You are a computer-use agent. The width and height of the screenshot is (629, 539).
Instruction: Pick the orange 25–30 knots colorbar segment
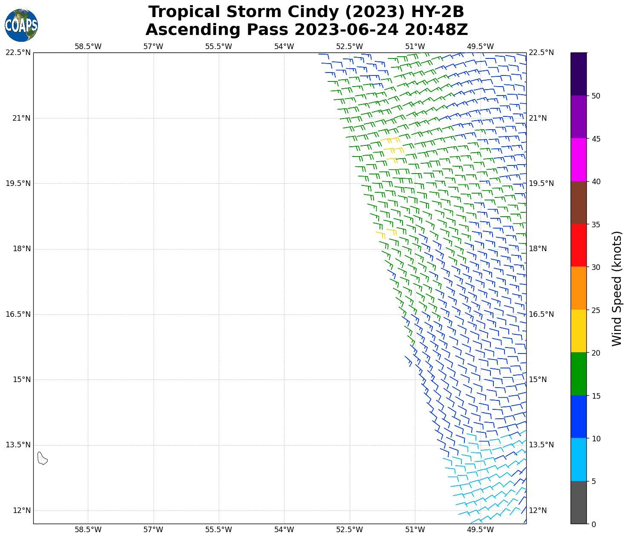[579, 288]
